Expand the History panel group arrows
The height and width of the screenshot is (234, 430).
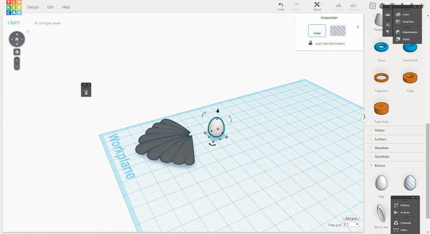[x=413, y=198]
